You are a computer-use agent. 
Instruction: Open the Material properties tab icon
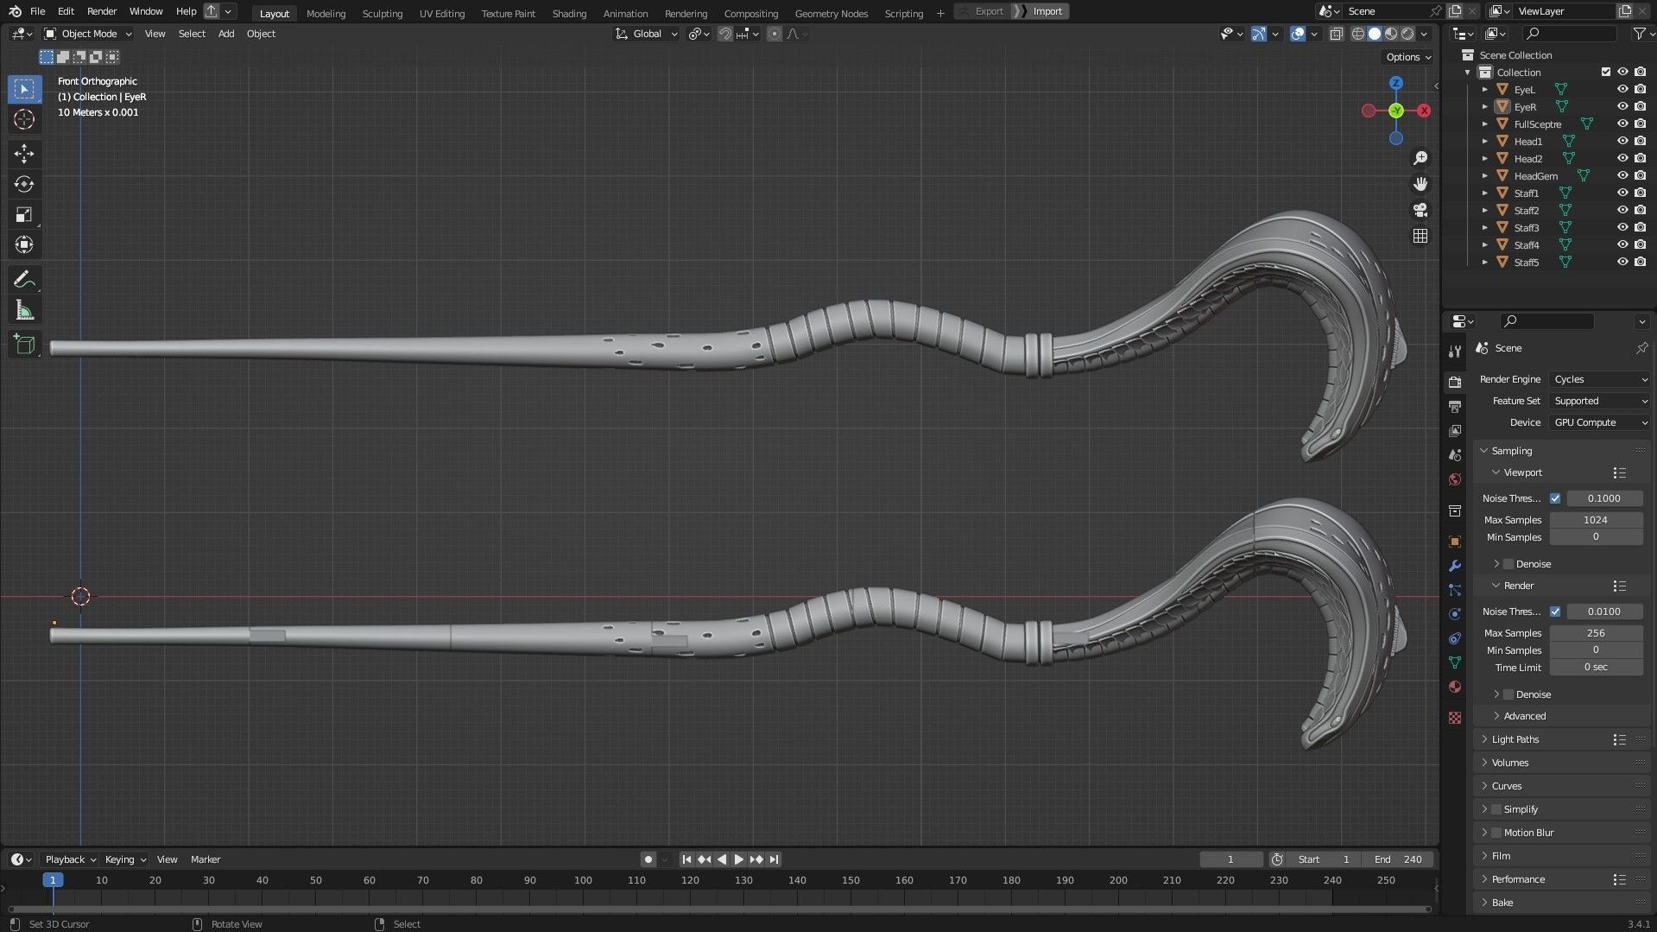pos(1455,687)
